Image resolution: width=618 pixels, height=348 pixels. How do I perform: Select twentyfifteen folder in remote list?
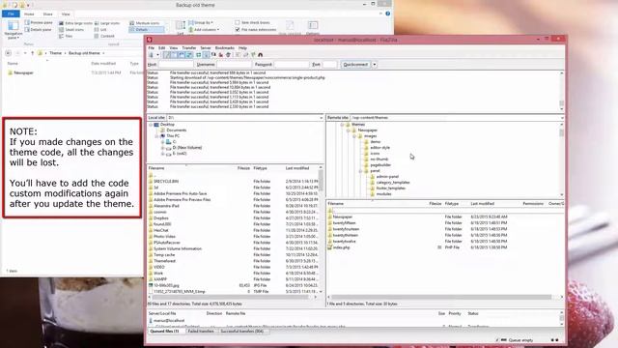[x=344, y=223]
